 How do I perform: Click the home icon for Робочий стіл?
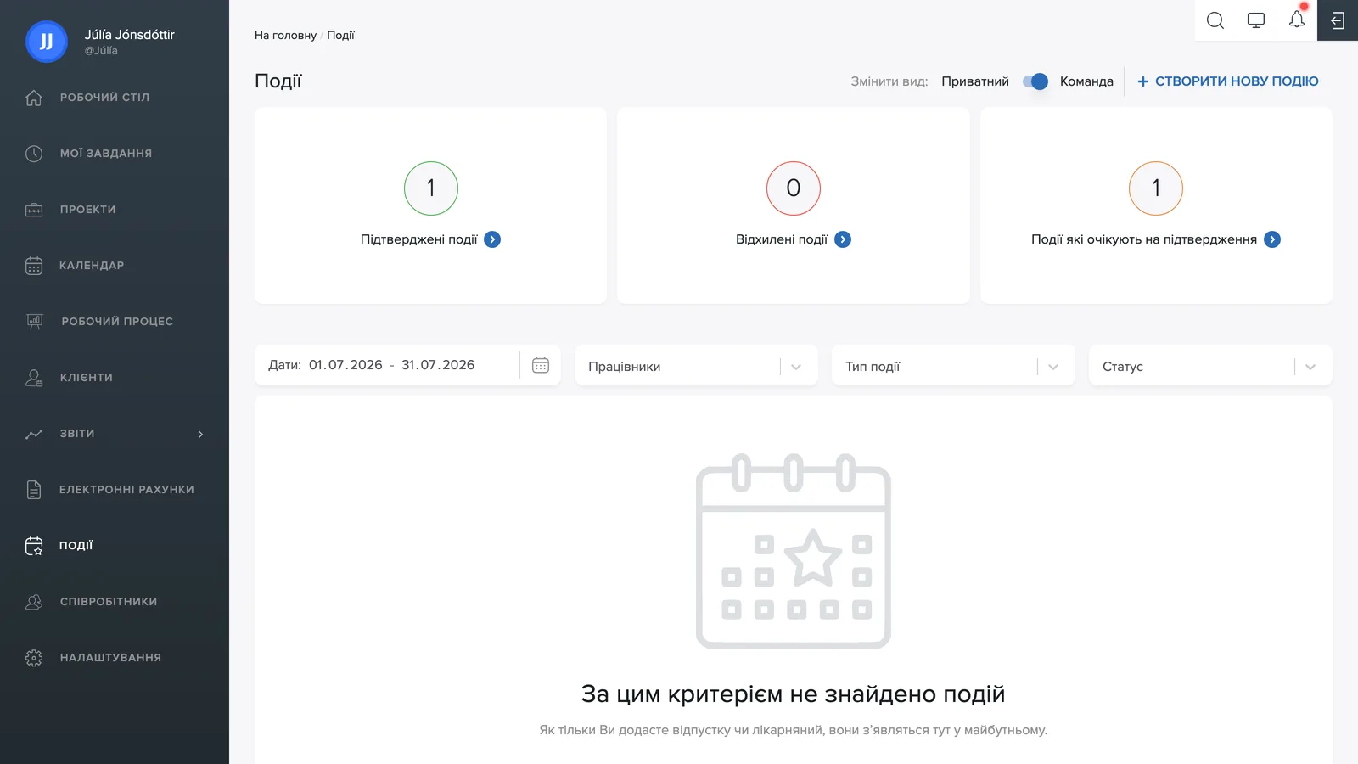[x=34, y=98]
